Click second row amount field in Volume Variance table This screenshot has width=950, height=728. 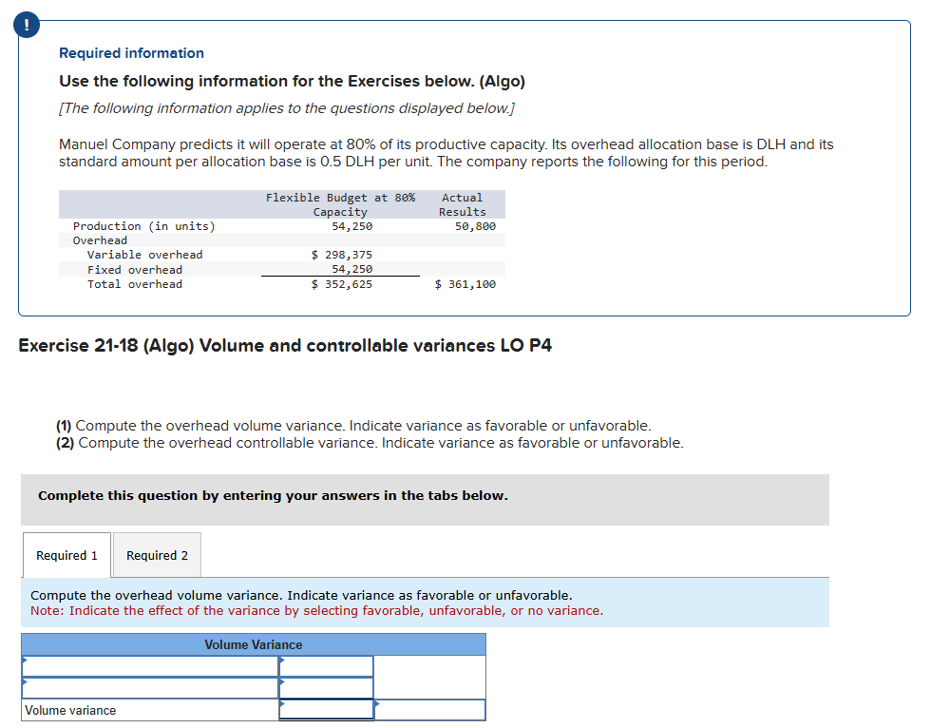326,688
